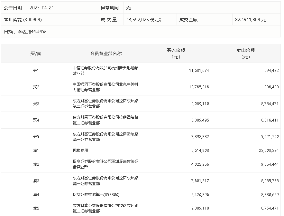This screenshot has height=216, width=284.
Task: Select 卖3 branch 拉萨东环路第一证券营业部
Action: (105, 181)
